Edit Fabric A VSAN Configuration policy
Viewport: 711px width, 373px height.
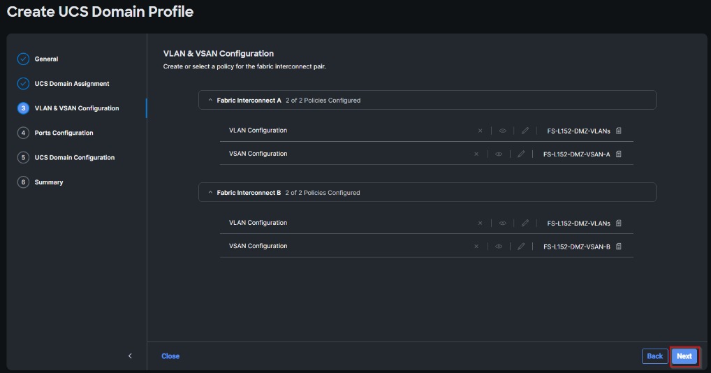click(x=521, y=154)
